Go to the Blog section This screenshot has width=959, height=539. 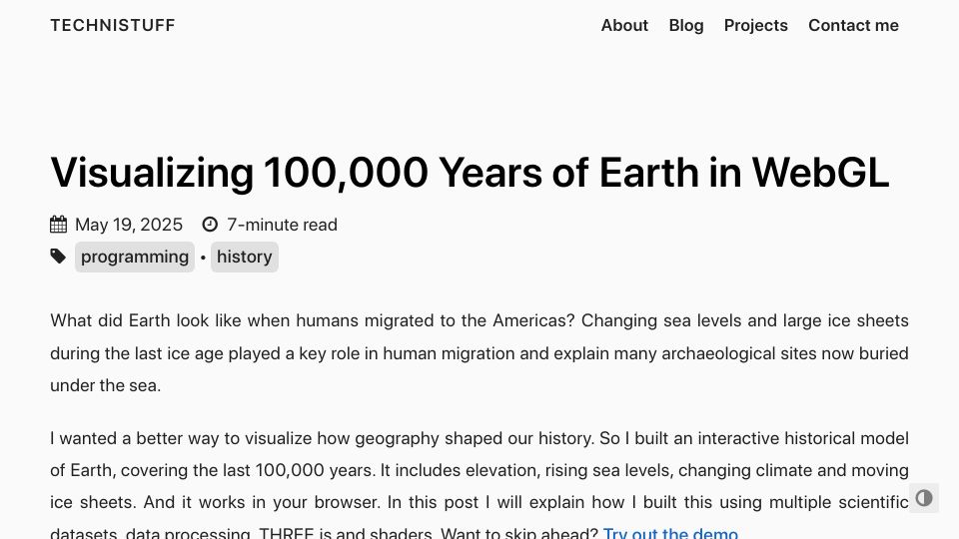click(686, 25)
